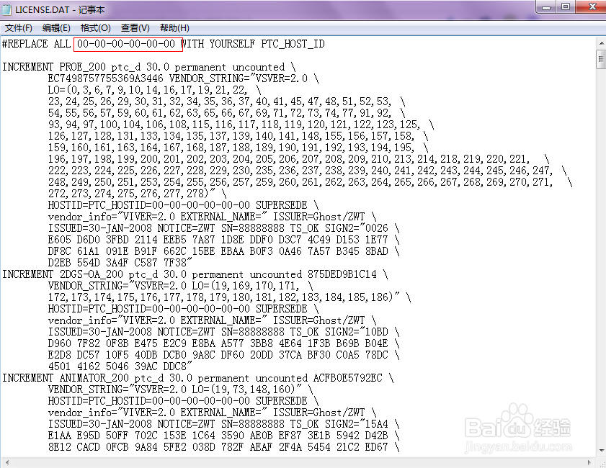Click the text 272,273,274,275,276,277,278)"
The image size is (606, 468).
[x=132, y=194]
